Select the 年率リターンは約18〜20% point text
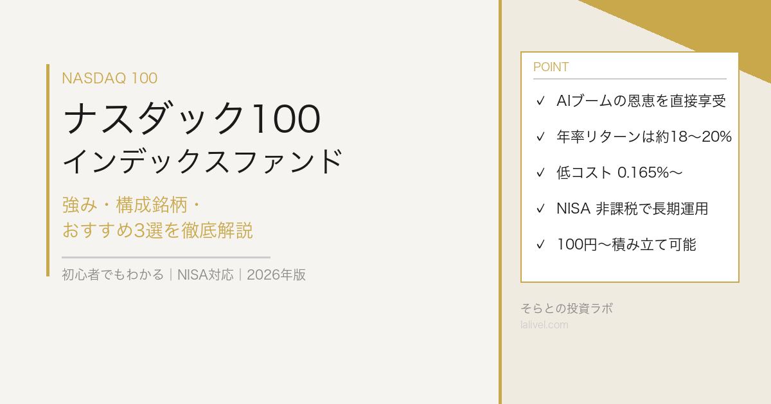Screen dimensions: 771x404 (644, 137)
